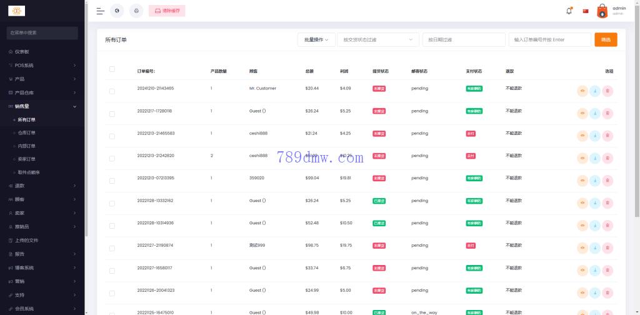
Task: Click the hamburger menu toggle icon
Action: pyautogui.click(x=100, y=11)
